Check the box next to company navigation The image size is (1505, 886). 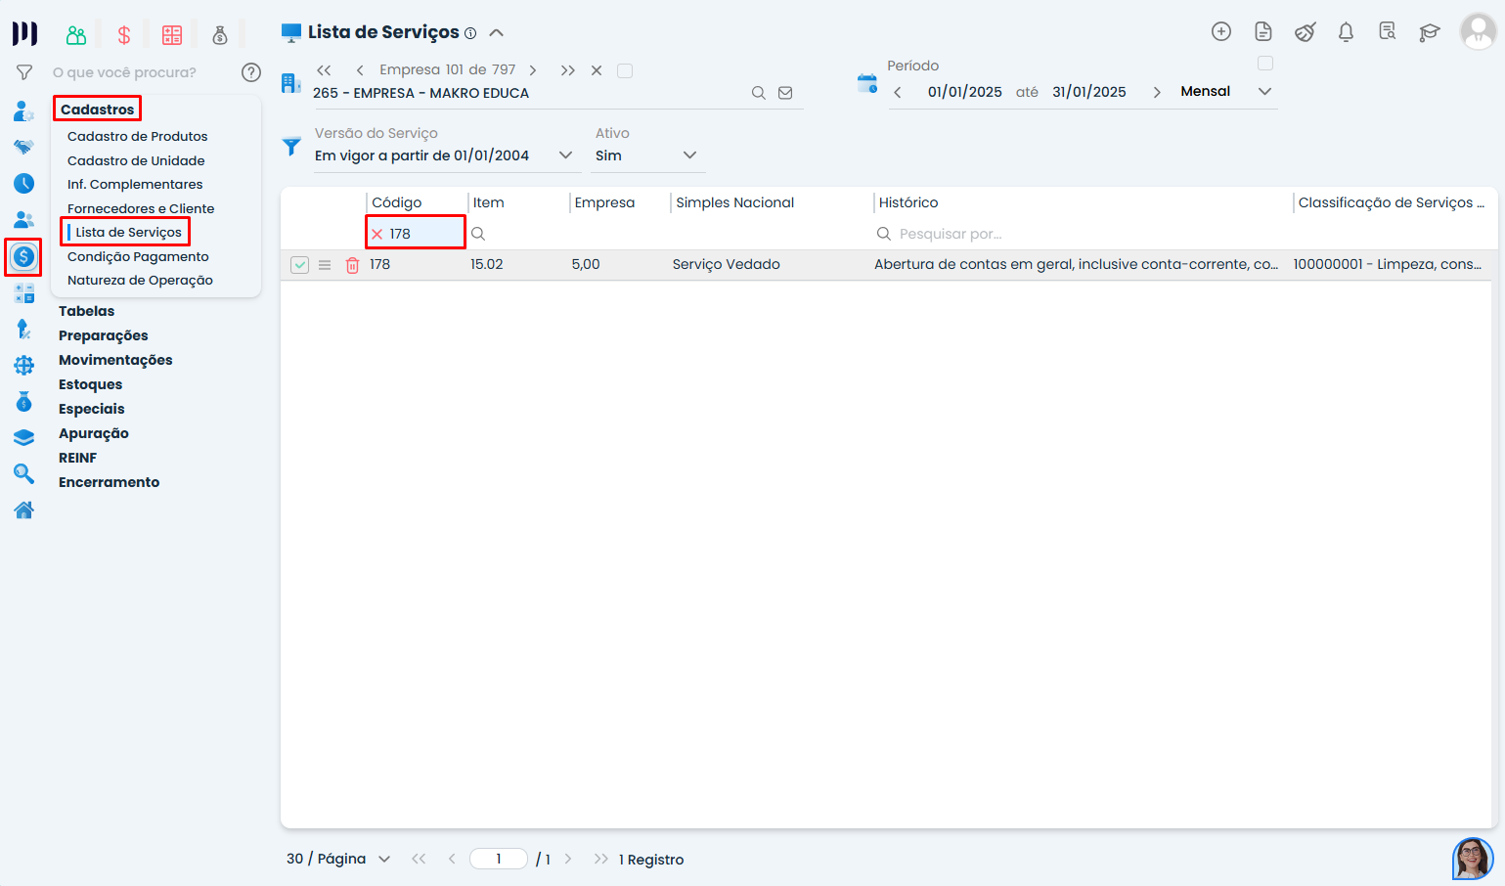(x=625, y=70)
